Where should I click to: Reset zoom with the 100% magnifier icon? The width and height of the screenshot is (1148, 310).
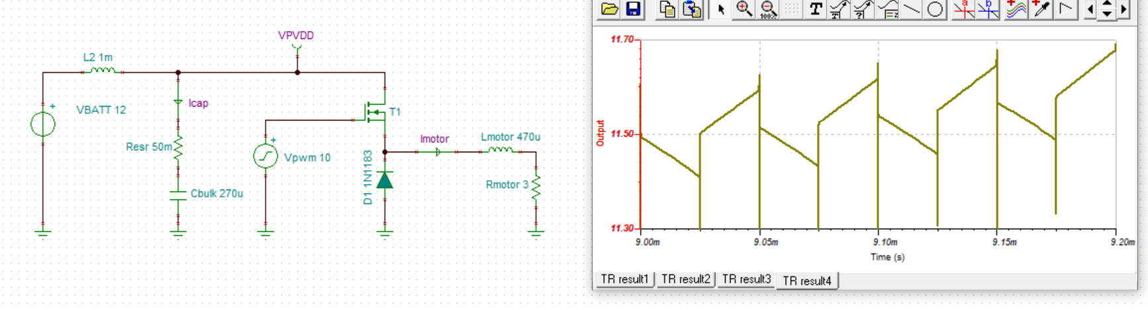coord(768,9)
